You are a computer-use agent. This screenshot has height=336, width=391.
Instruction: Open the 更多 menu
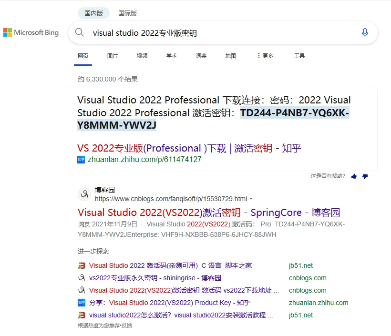(265, 56)
